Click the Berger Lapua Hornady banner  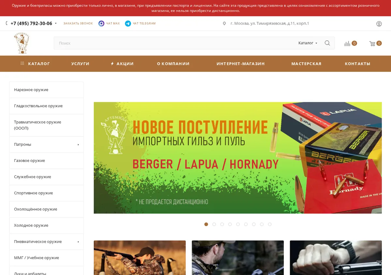tap(238, 158)
